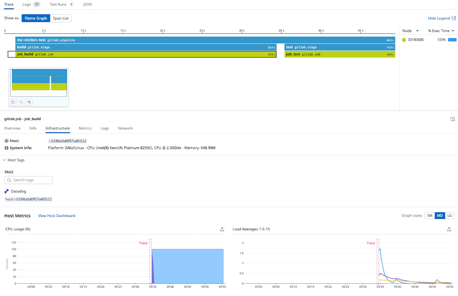The height and width of the screenshot is (296, 458).
Task: Open the % Exec Time dropdown
Action: (453, 31)
